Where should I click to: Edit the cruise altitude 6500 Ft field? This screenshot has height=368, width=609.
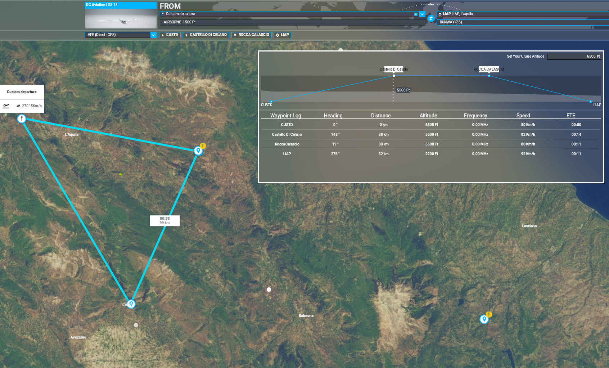coord(574,57)
